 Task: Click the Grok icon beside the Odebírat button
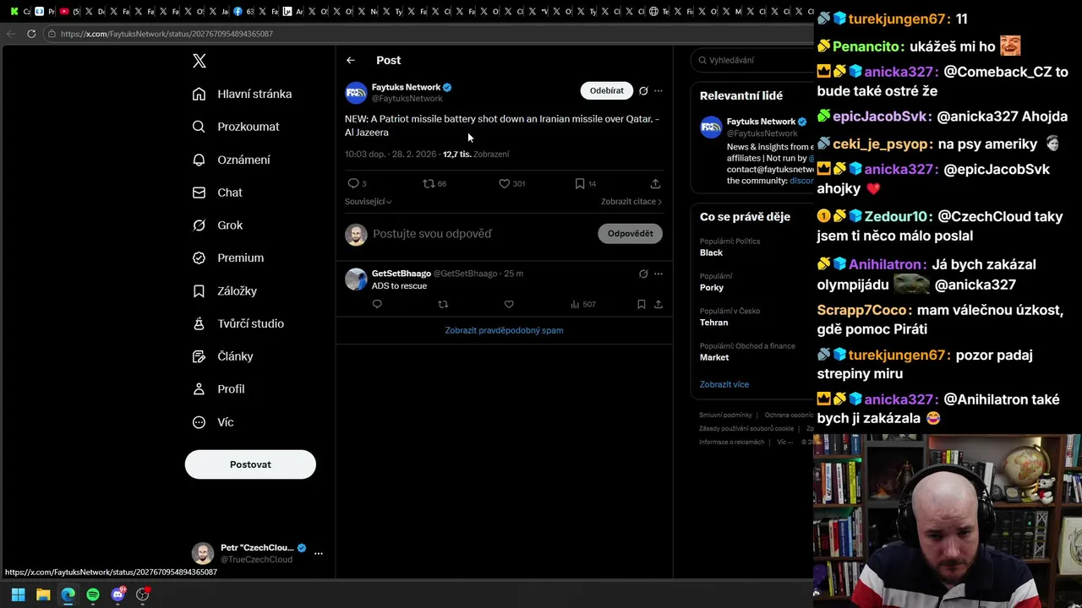pos(643,90)
